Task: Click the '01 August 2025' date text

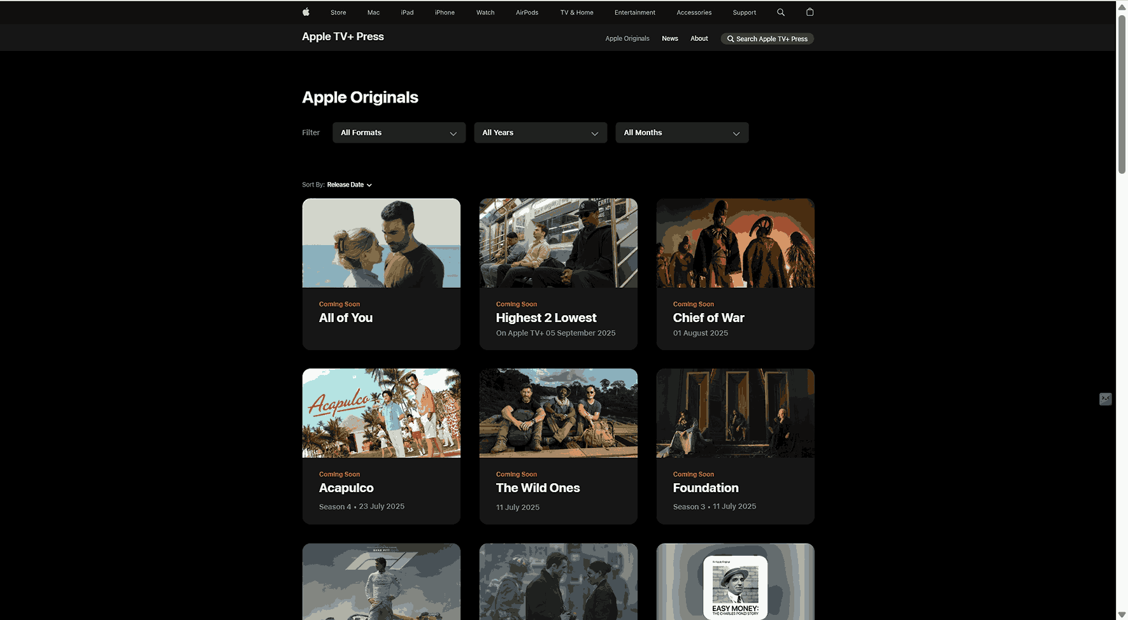Action: click(x=700, y=333)
